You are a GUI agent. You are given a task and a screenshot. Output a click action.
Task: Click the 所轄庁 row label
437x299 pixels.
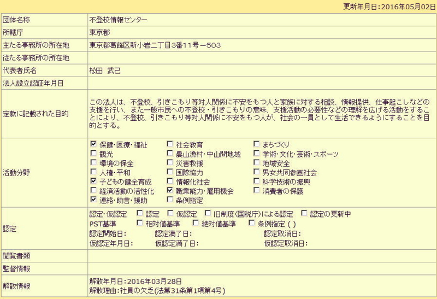[x=13, y=33]
